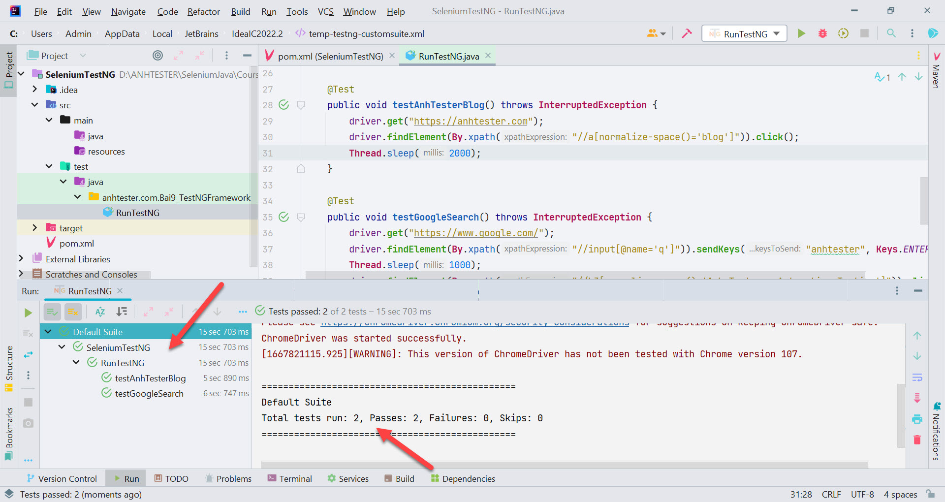Viewport: 945px width, 502px height.
Task: Open the Services tool window
Action: [347, 478]
